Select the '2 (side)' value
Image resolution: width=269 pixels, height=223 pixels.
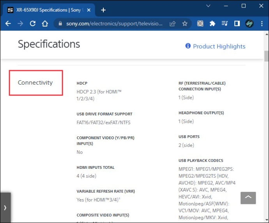[186, 145]
